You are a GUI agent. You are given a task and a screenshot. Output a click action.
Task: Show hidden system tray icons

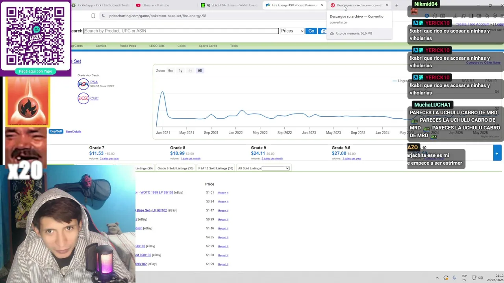click(437, 278)
